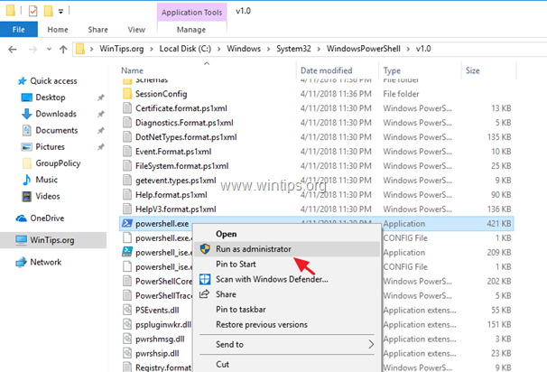Select the HelpV3.format.ps1xml file
The height and width of the screenshot is (372, 547).
pyautogui.click(x=176, y=209)
